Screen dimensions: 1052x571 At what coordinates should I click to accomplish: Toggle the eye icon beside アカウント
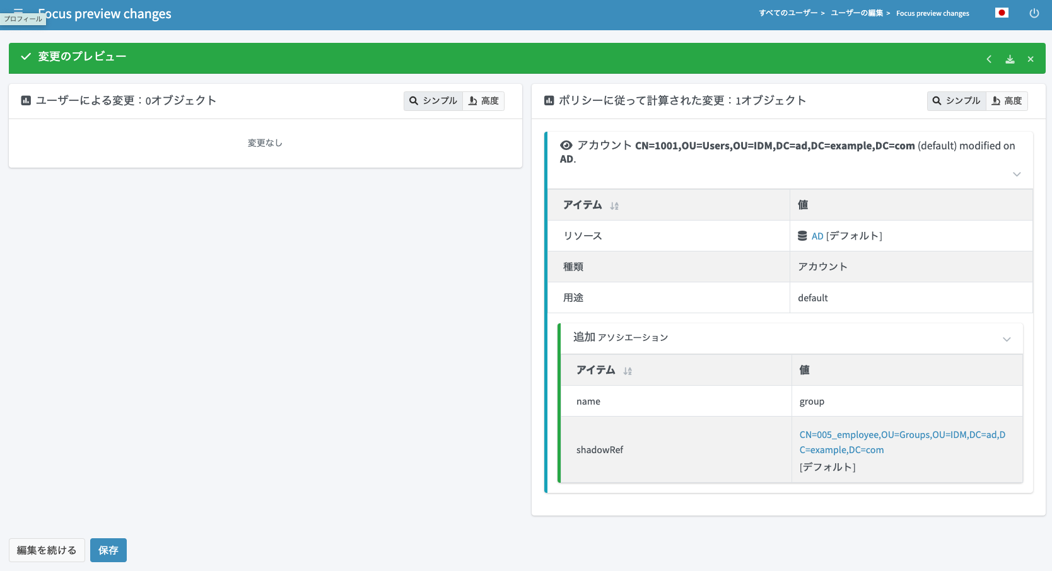(x=566, y=146)
